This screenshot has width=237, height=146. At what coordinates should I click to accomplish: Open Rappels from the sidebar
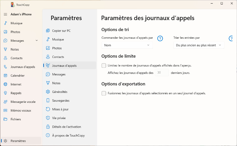pyautogui.click(x=16, y=93)
